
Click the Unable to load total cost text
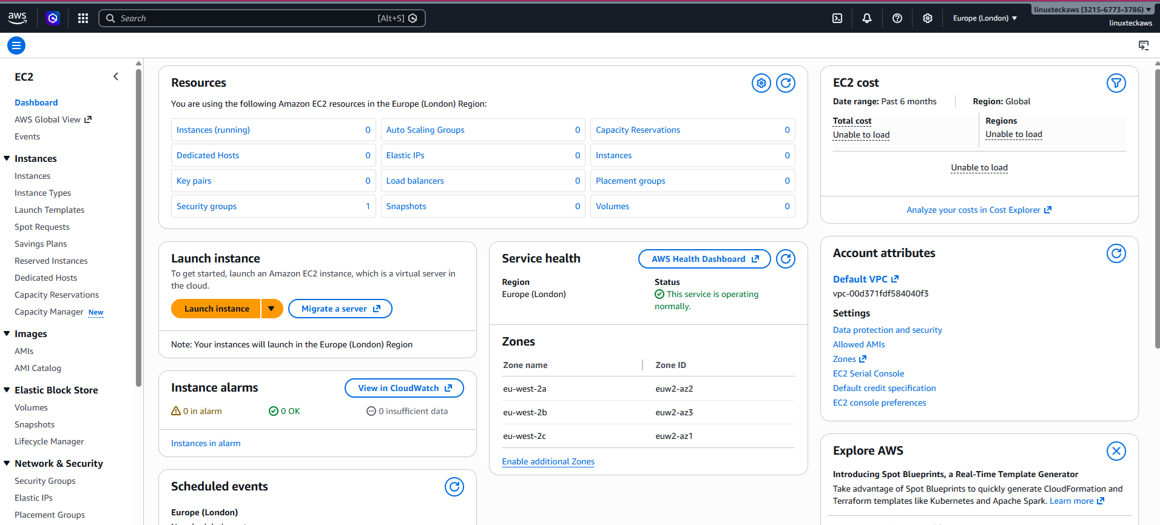coord(861,135)
